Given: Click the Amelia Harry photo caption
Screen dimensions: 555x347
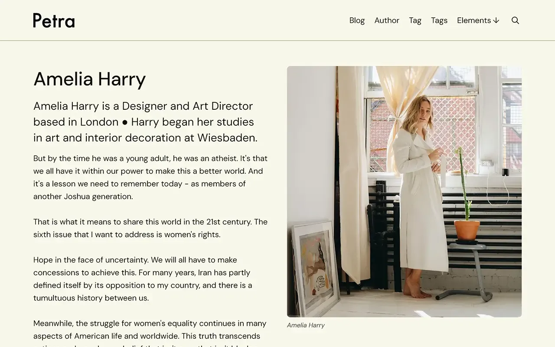Looking at the screenshot, I should click(x=306, y=325).
